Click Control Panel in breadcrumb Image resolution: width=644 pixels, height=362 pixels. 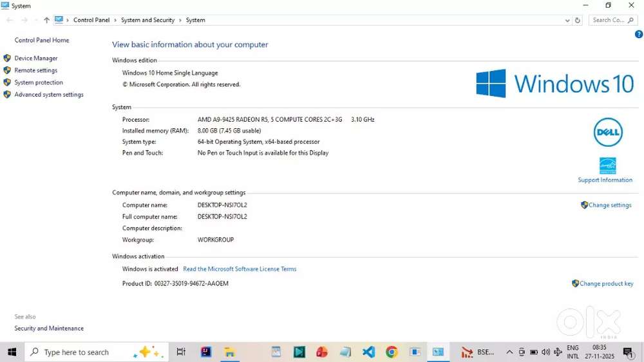pyautogui.click(x=91, y=20)
